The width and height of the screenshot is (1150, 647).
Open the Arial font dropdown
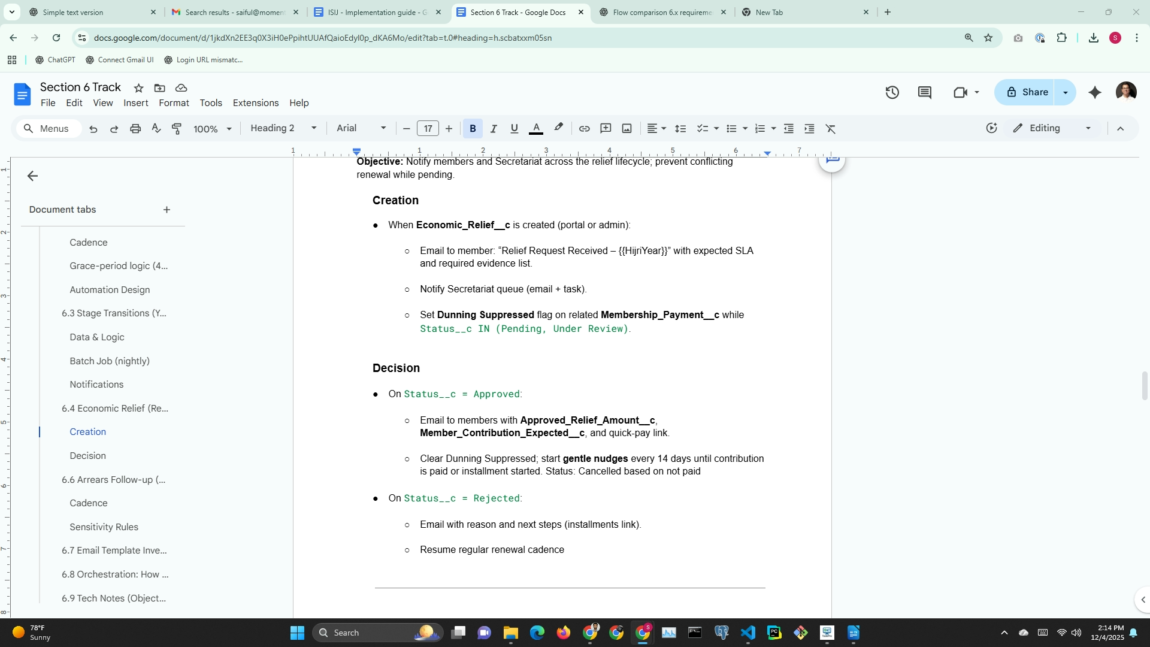[x=361, y=128]
